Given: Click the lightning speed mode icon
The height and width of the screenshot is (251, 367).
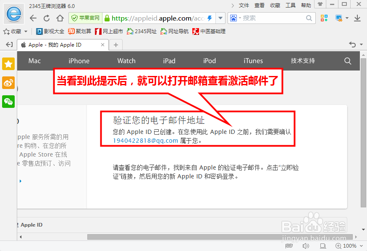Looking at the screenshot, I should coord(210,18).
